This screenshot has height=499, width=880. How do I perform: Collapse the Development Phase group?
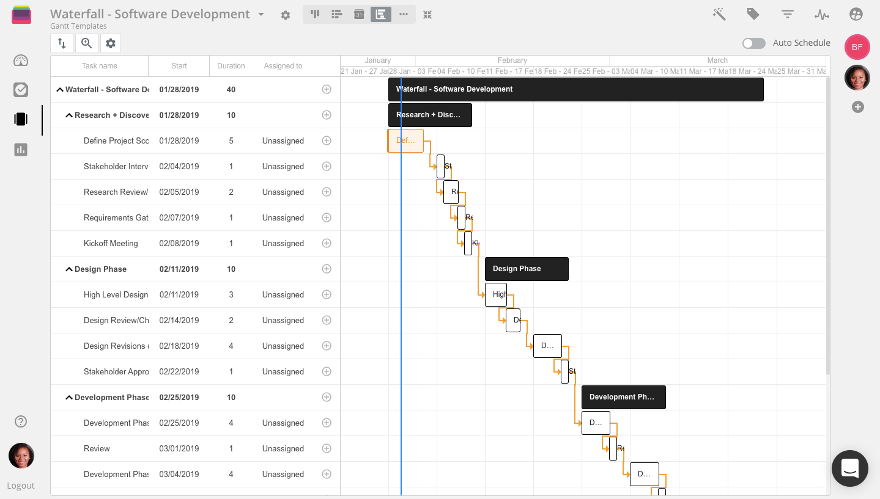69,398
